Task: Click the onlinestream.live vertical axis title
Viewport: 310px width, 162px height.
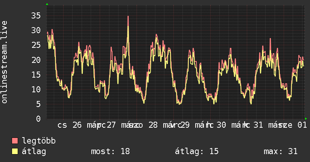Action: point(4,62)
